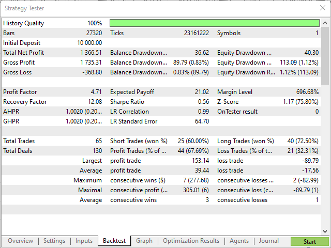Viewport: 331px width, 248px height.
Task: Select the Margin Level value 696.68%
Action: (308, 92)
